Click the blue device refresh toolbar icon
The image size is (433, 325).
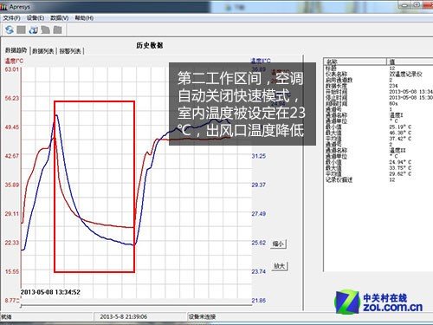pos(33,29)
